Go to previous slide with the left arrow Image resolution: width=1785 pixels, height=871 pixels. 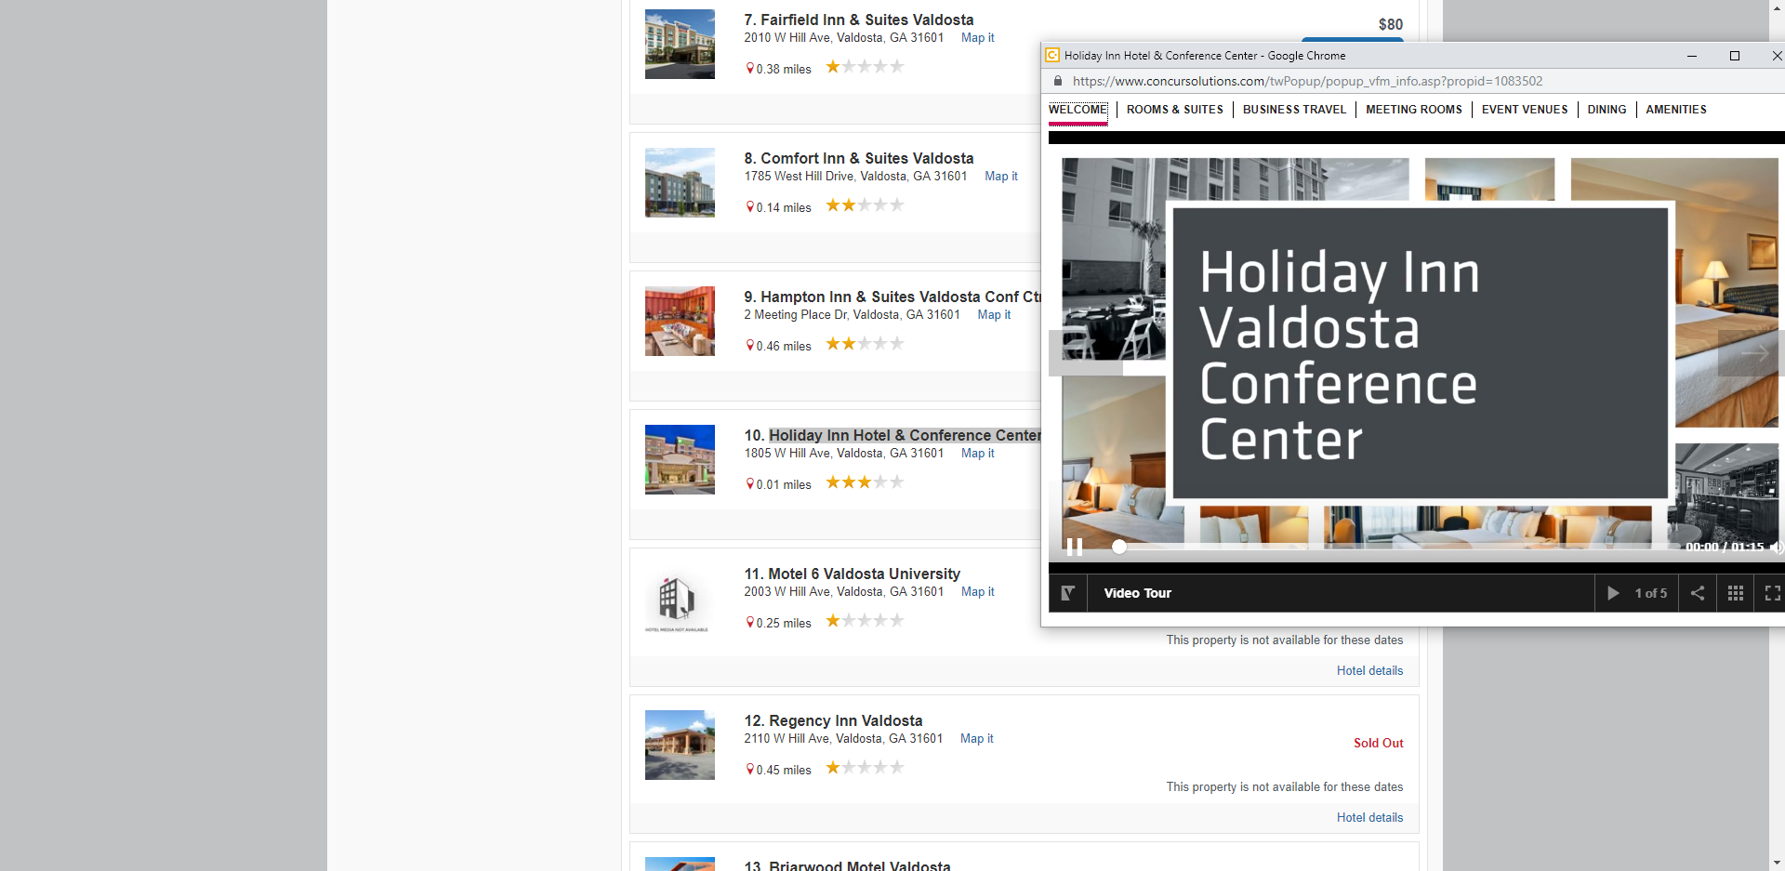(1084, 353)
